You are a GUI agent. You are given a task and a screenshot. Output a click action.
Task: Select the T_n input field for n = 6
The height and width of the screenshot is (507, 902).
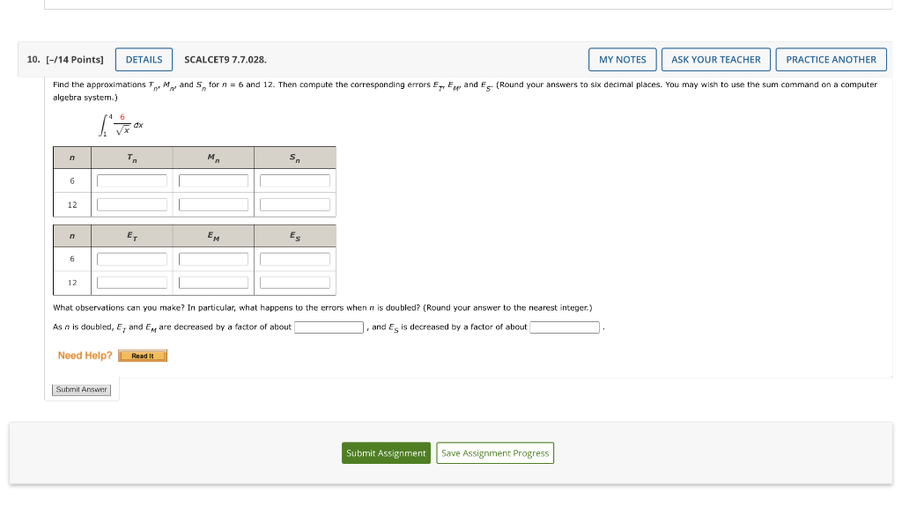[x=130, y=180]
